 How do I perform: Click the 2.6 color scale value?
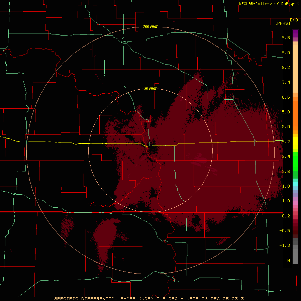coord(286,172)
